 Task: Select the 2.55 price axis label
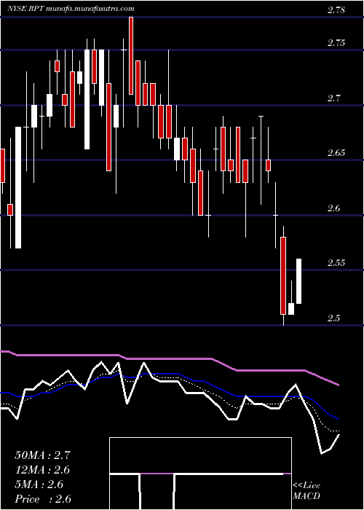click(x=336, y=262)
